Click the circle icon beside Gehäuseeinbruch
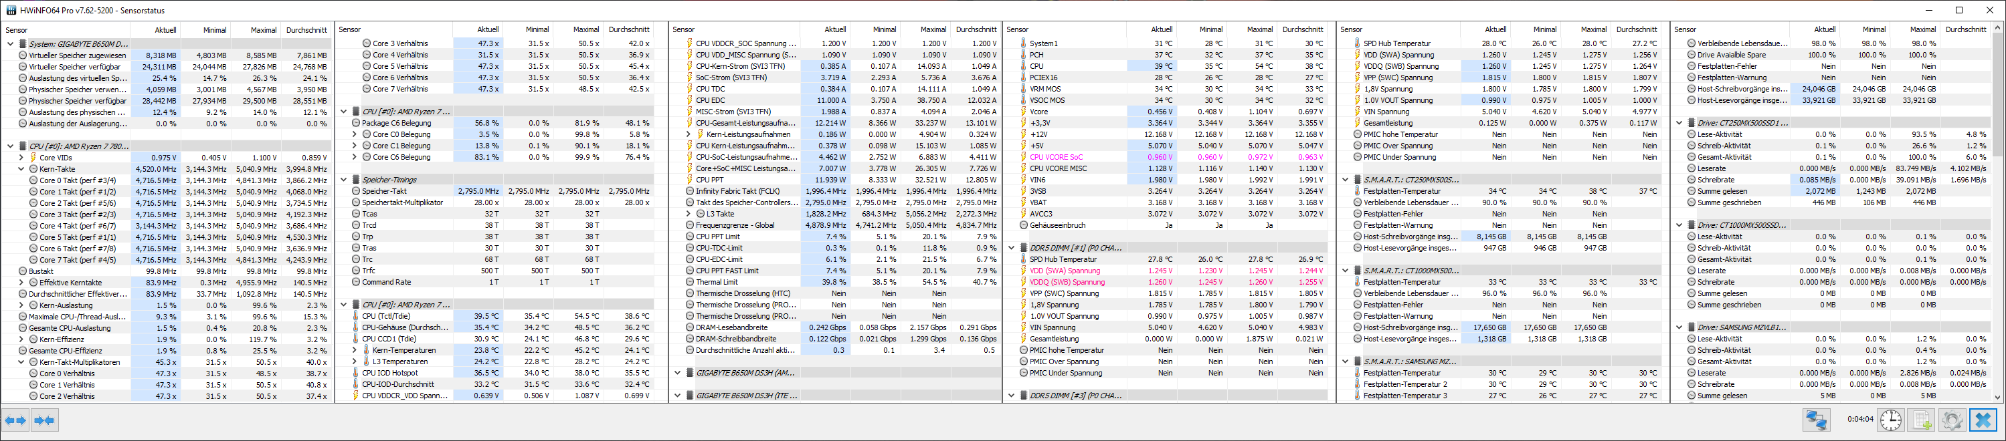Viewport: 2006px width, 441px height. pos(1022,225)
